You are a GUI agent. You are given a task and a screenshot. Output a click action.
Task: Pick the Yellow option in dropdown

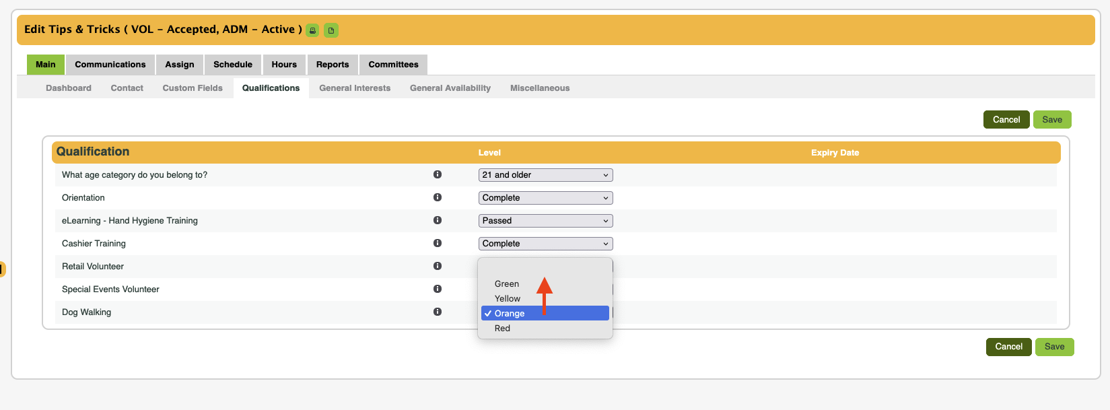tap(508, 299)
